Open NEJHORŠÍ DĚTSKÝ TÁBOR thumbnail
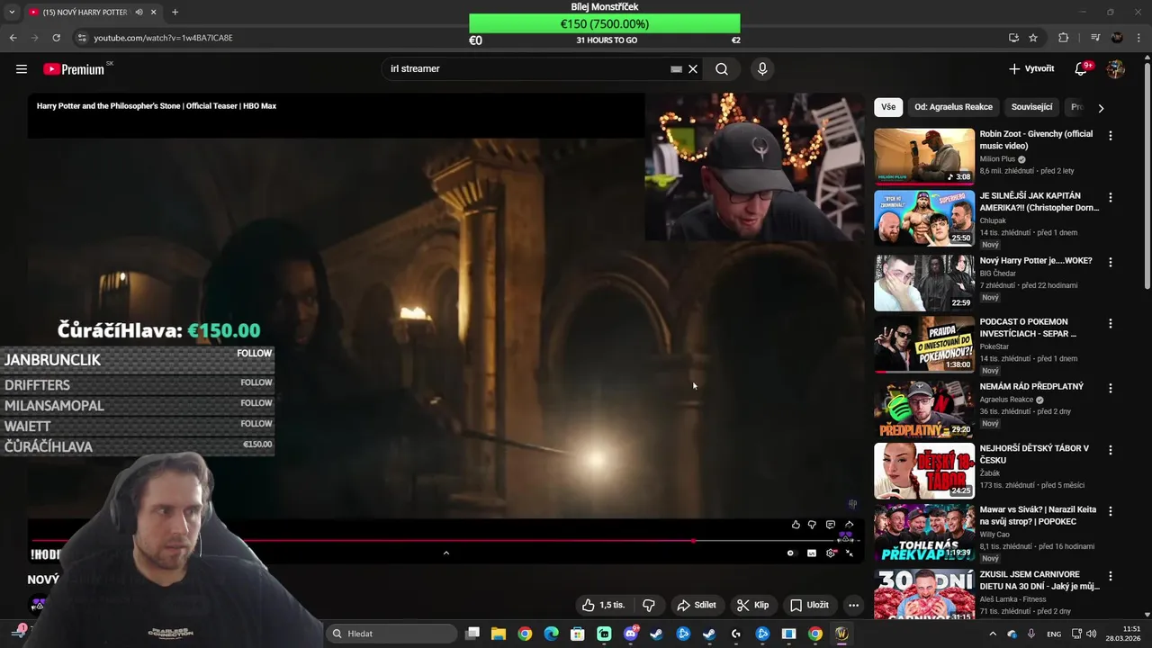 (924, 471)
